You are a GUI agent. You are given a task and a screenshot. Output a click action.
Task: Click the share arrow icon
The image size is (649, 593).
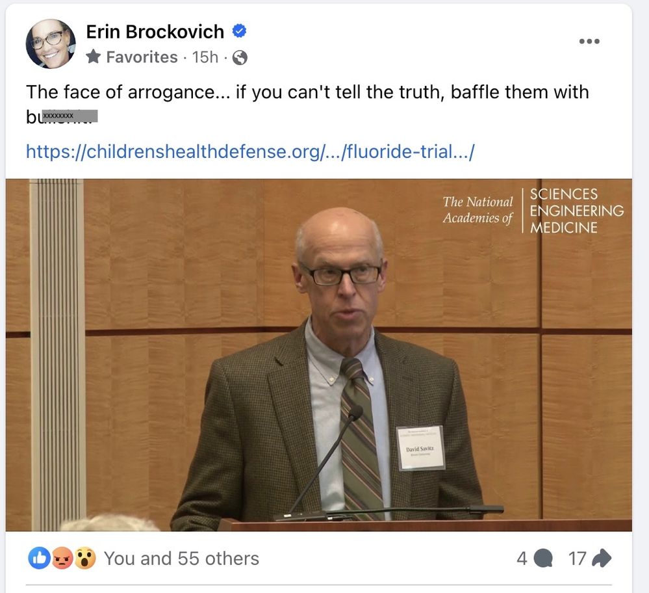point(602,558)
